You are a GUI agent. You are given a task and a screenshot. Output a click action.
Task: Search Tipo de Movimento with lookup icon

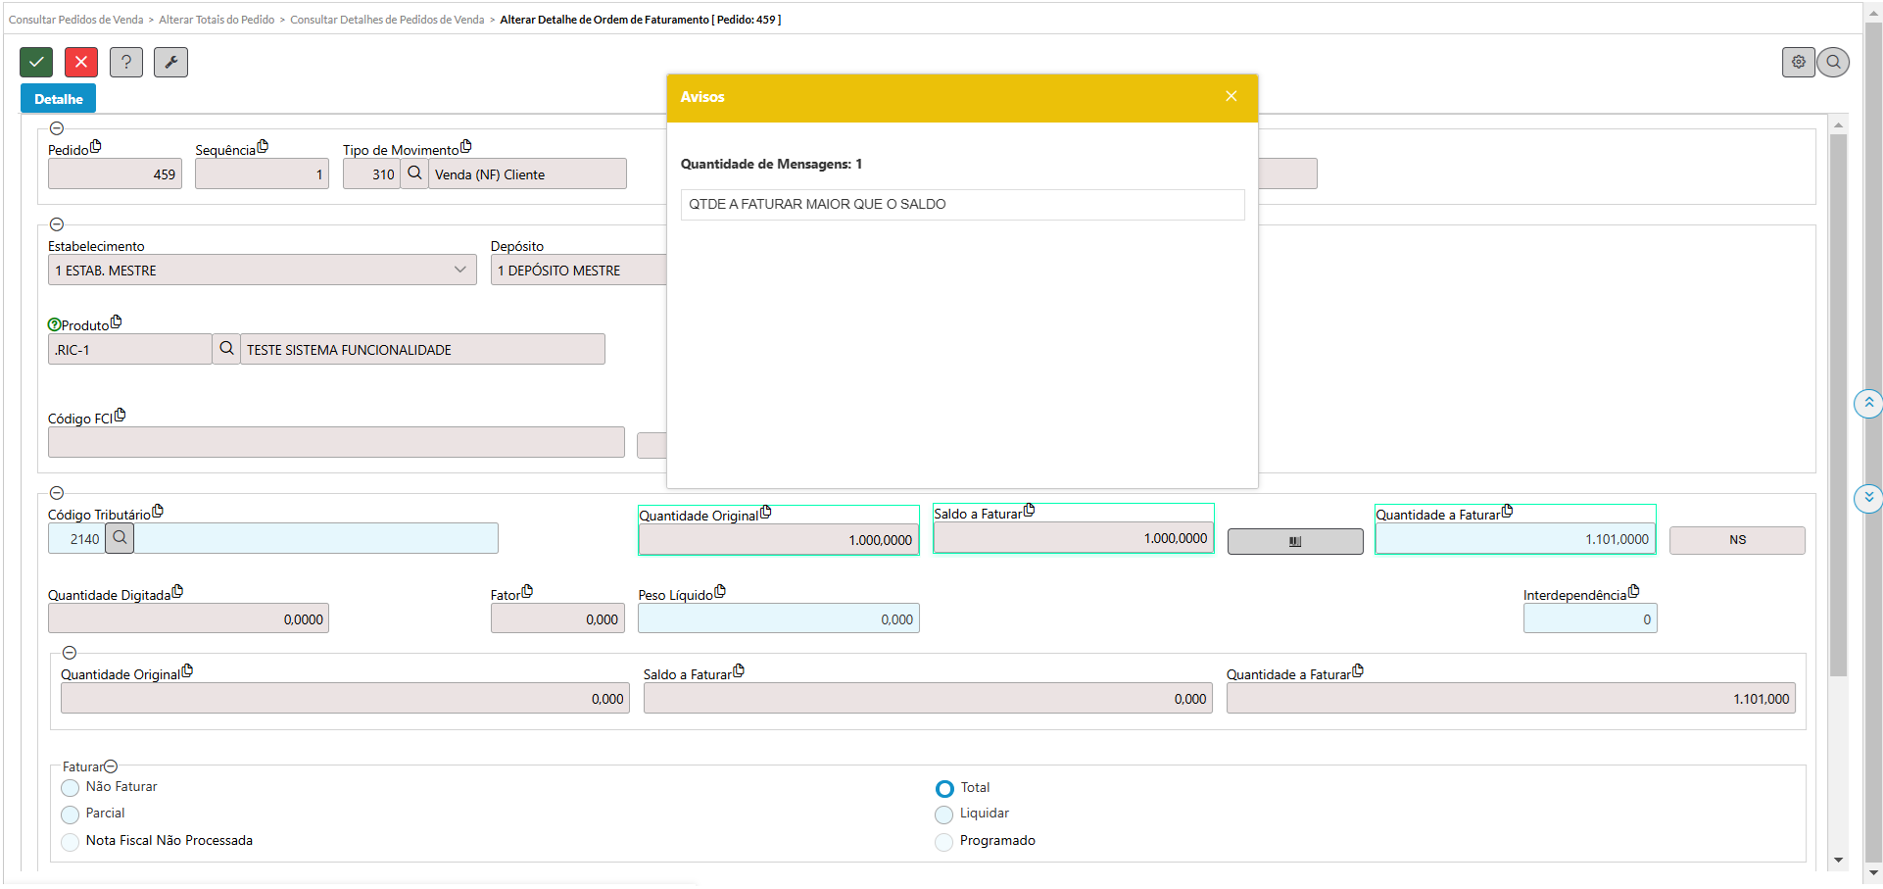coord(414,173)
